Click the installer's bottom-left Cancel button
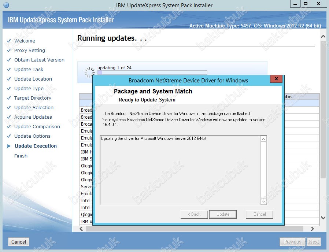 (19, 242)
